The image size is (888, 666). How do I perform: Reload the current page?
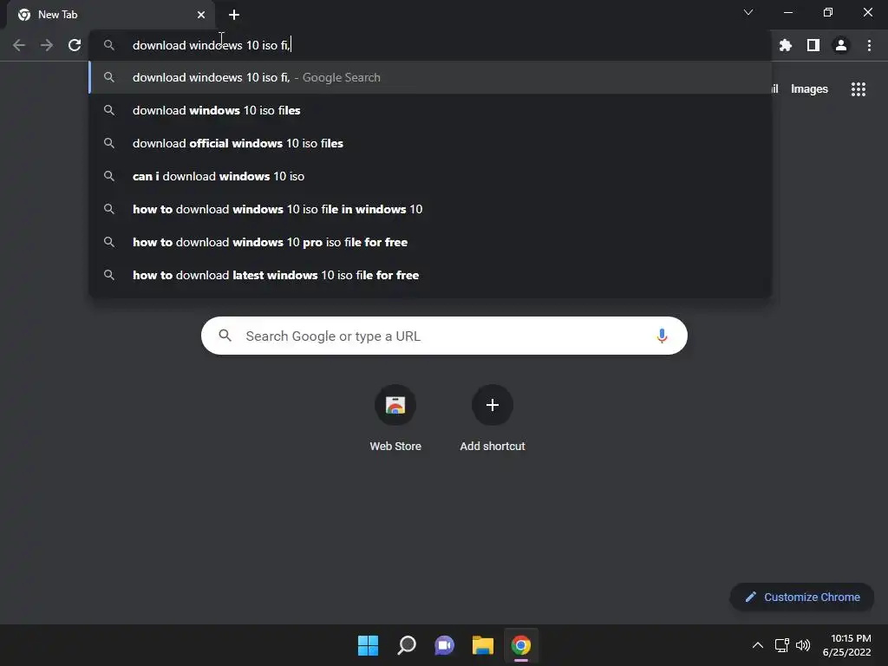pos(75,45)
